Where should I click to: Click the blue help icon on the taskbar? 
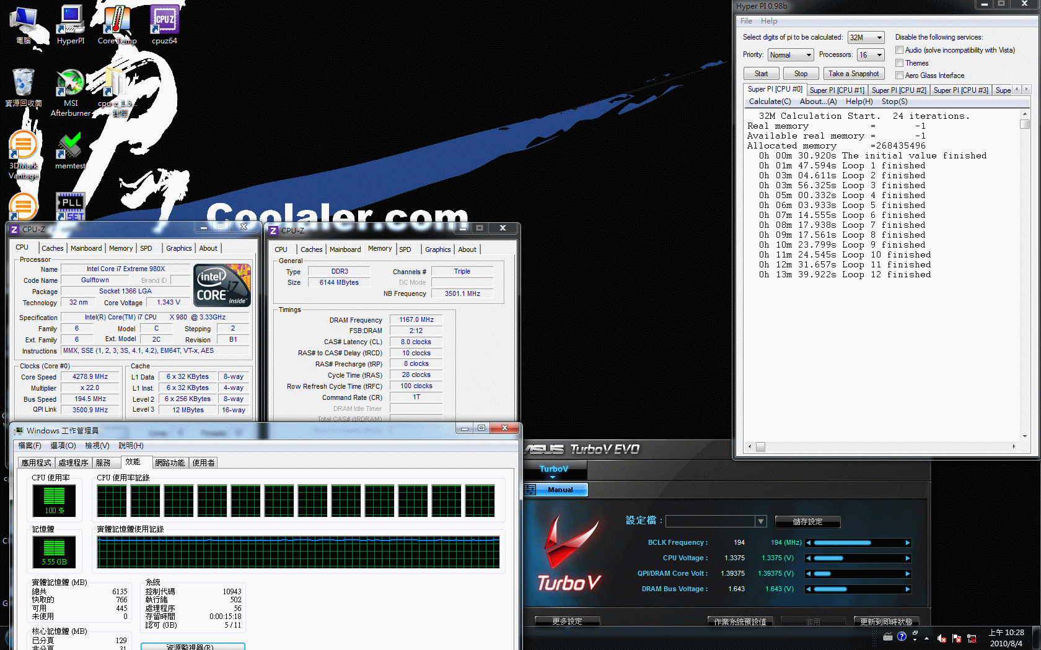902,636
